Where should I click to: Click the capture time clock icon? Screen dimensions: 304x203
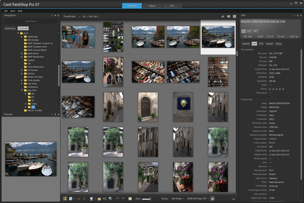point(130,199)
